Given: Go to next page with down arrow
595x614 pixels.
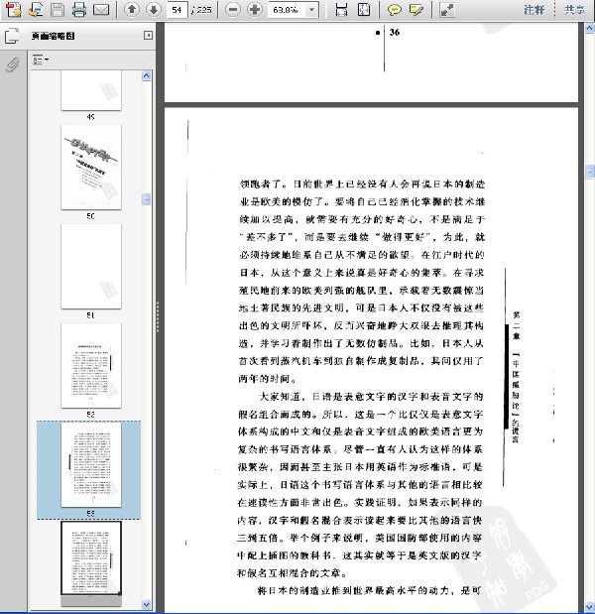Looking at the screenshot, I should (154, 9).
